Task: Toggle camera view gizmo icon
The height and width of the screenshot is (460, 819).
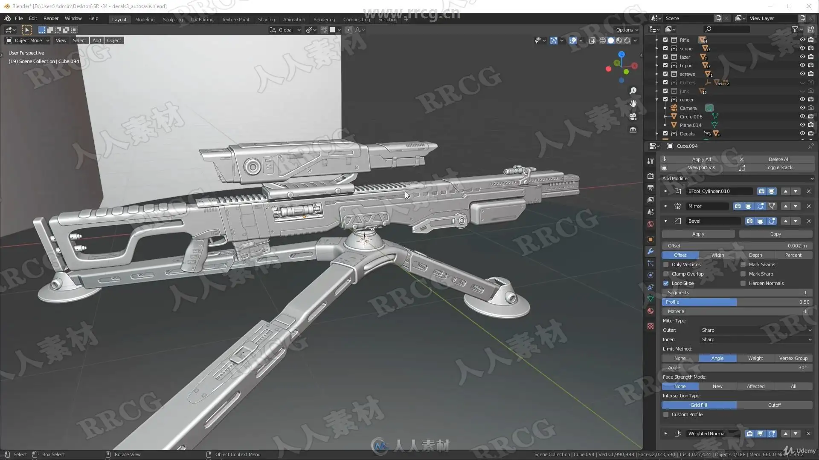Action: pyautogui.click(x=633, y=117)
